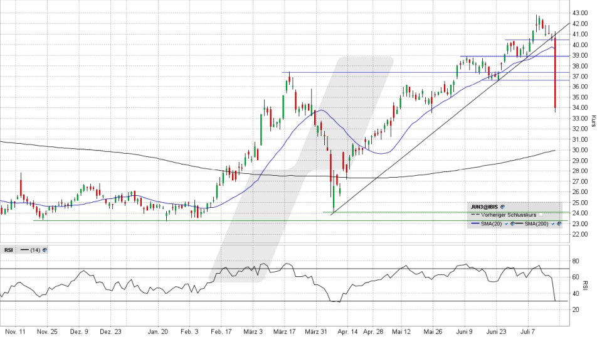This screenshot has width=602, height=339.
Task: Select the SMA(200) legend label
Action: coord(537,223)
